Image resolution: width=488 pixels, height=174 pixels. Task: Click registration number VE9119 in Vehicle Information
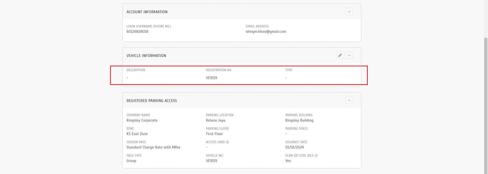[211, 78]
